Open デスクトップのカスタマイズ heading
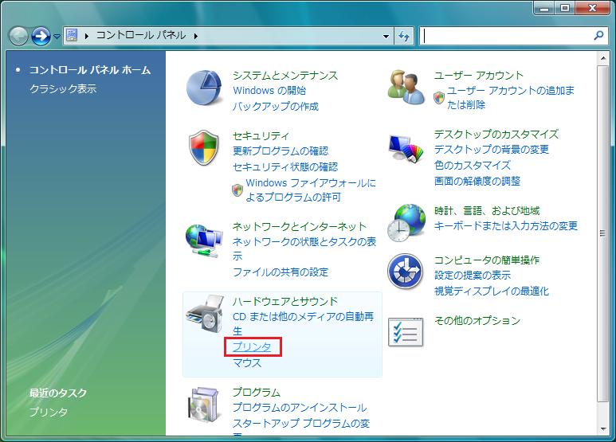The width and height of the screenshot is (616, 442). (x=496, y=135)
